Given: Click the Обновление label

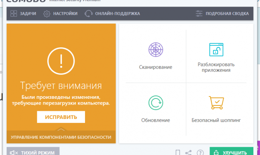Looking at the screenshot, I should pyautogui.click(x=156, y=120).
